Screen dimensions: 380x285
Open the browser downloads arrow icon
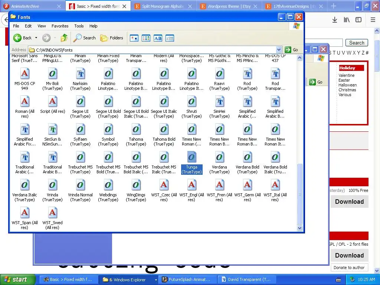coord(335,20)
